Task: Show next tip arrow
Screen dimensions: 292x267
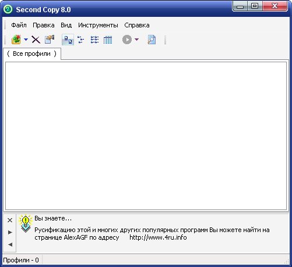Action: [10, 232]
